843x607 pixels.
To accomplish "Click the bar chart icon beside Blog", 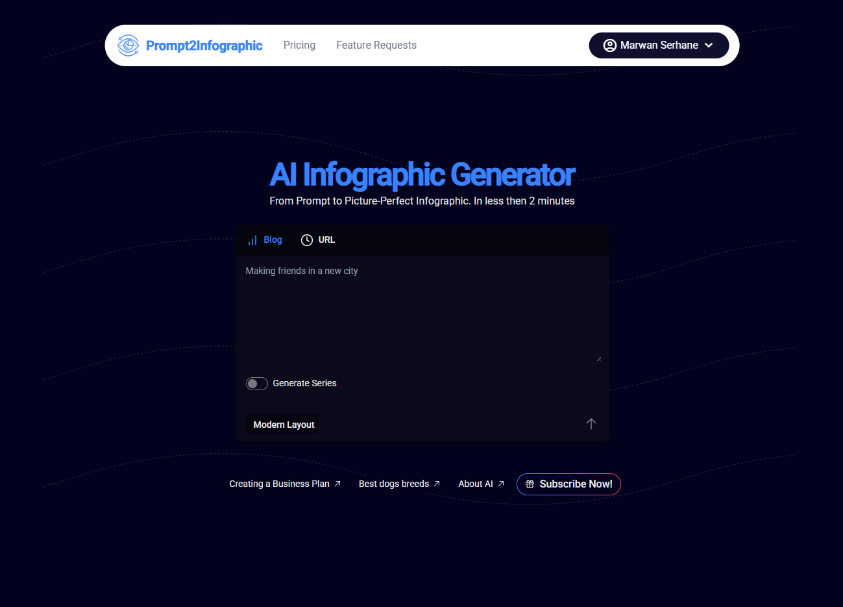I will coord(252,240).
